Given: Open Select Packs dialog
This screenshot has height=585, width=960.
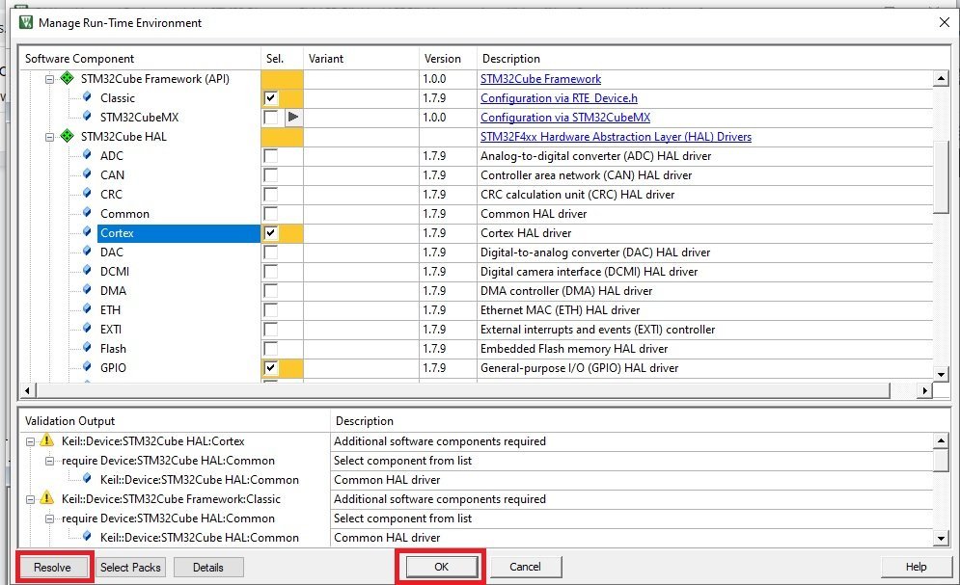Looking at the screenshot, I should [x=130, y=568].
